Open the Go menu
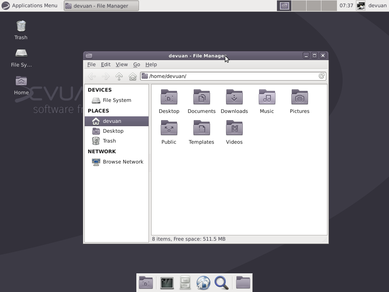This screenshot has height=292, width=389. pyautogui.click(x=136, y=64)
